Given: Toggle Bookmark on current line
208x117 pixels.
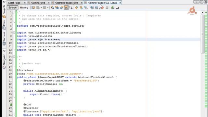Looking at the screenshot, I should click(86, 7).
